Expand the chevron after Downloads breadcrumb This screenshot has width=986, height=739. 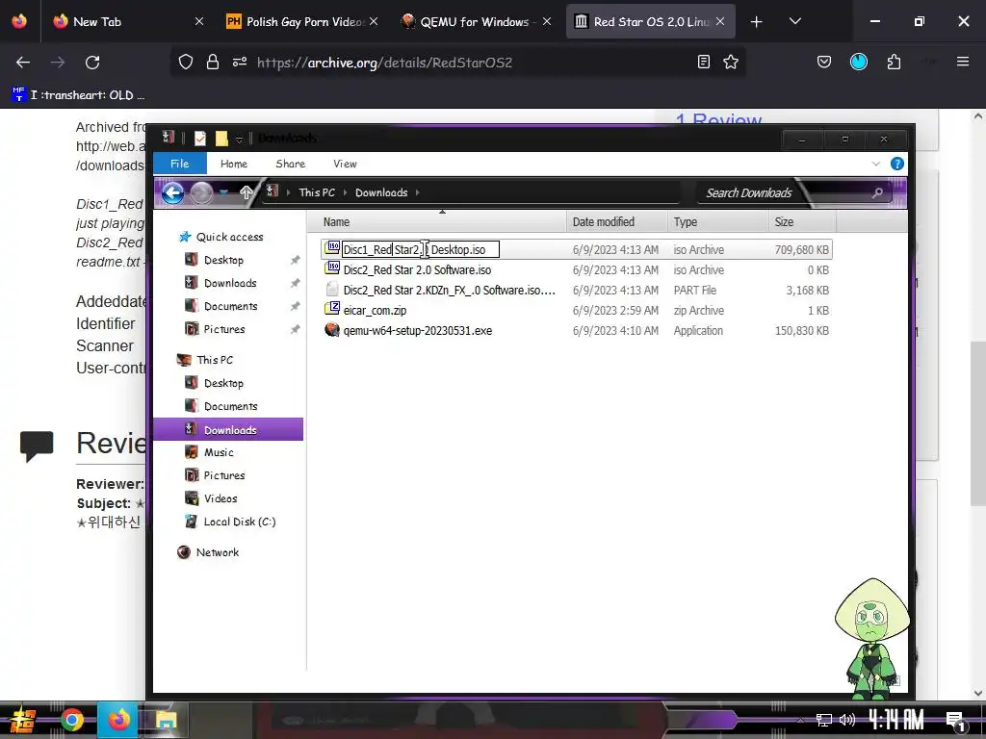click(x=418, y=192)
